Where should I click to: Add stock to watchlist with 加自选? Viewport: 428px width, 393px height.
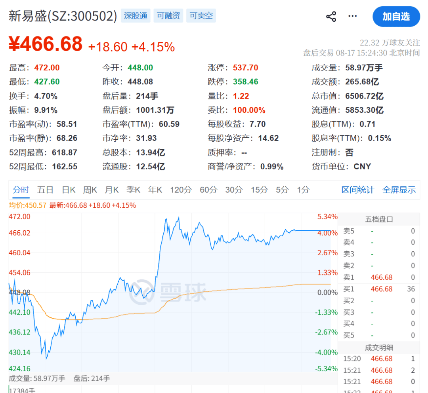tap(396, 17)
